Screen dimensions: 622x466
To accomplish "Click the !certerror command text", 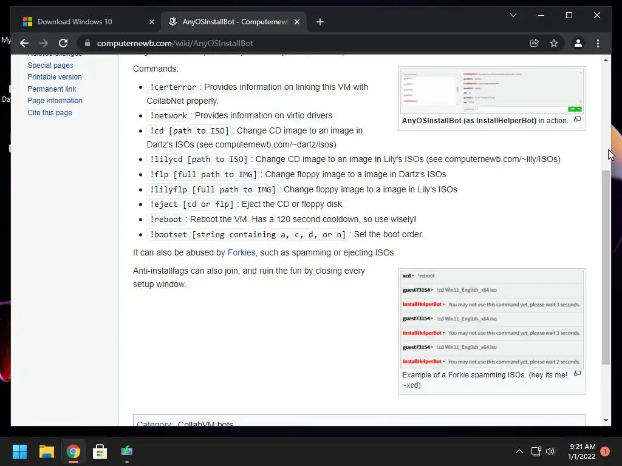I will (x=173, y=87).
